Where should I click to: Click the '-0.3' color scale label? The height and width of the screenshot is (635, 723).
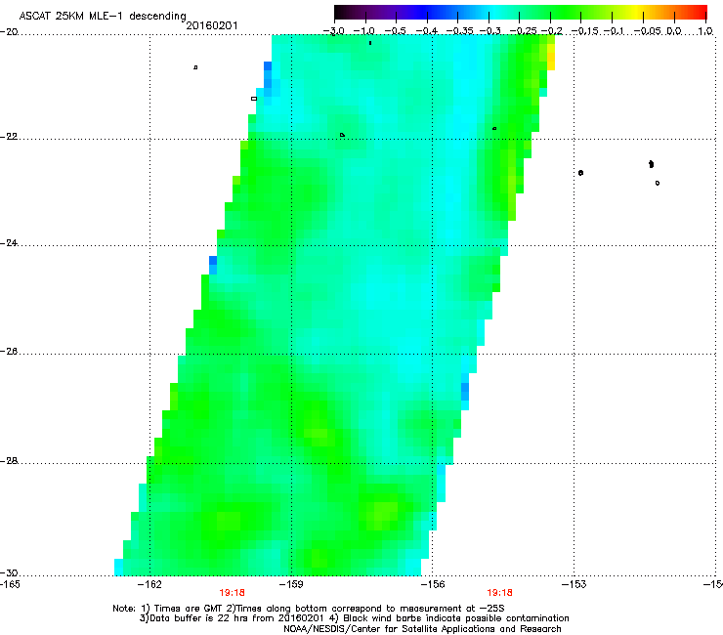pos(490,31)
